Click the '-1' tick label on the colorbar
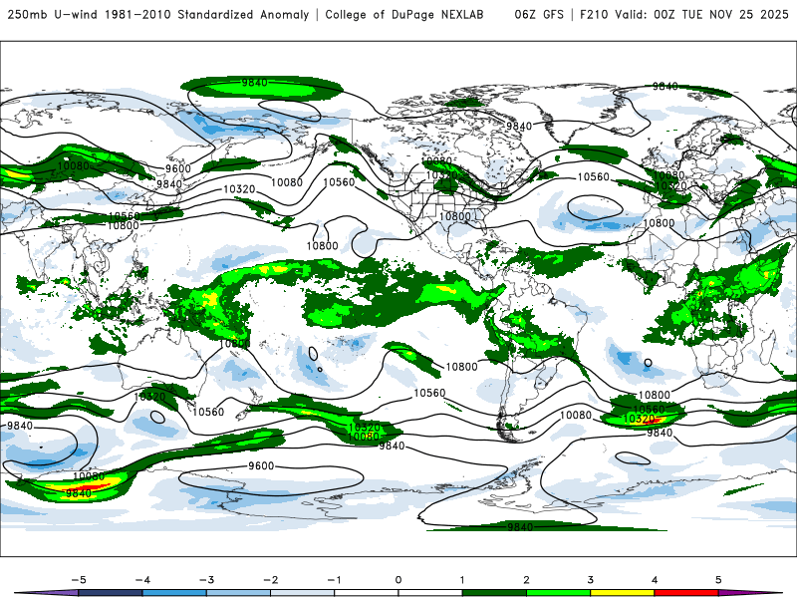 click(334, 580)
